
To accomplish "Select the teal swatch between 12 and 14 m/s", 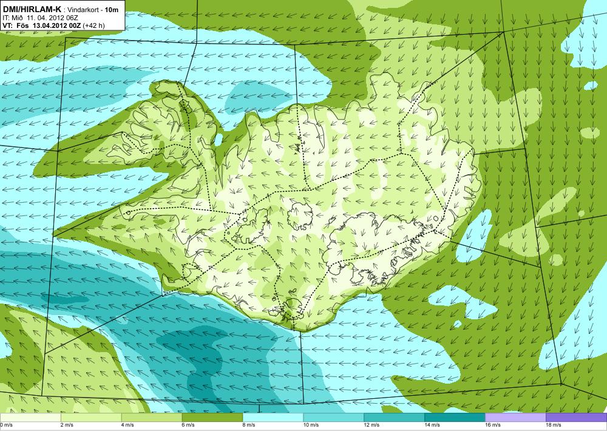I will 394,418.
